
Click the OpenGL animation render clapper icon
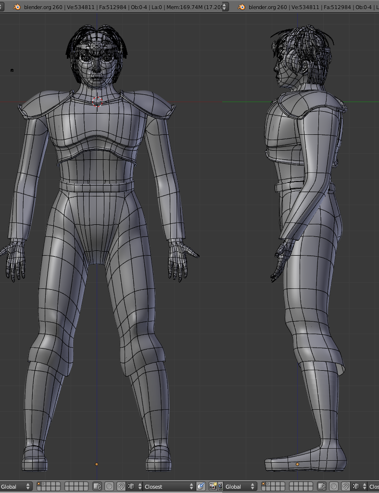coord(220,487)
